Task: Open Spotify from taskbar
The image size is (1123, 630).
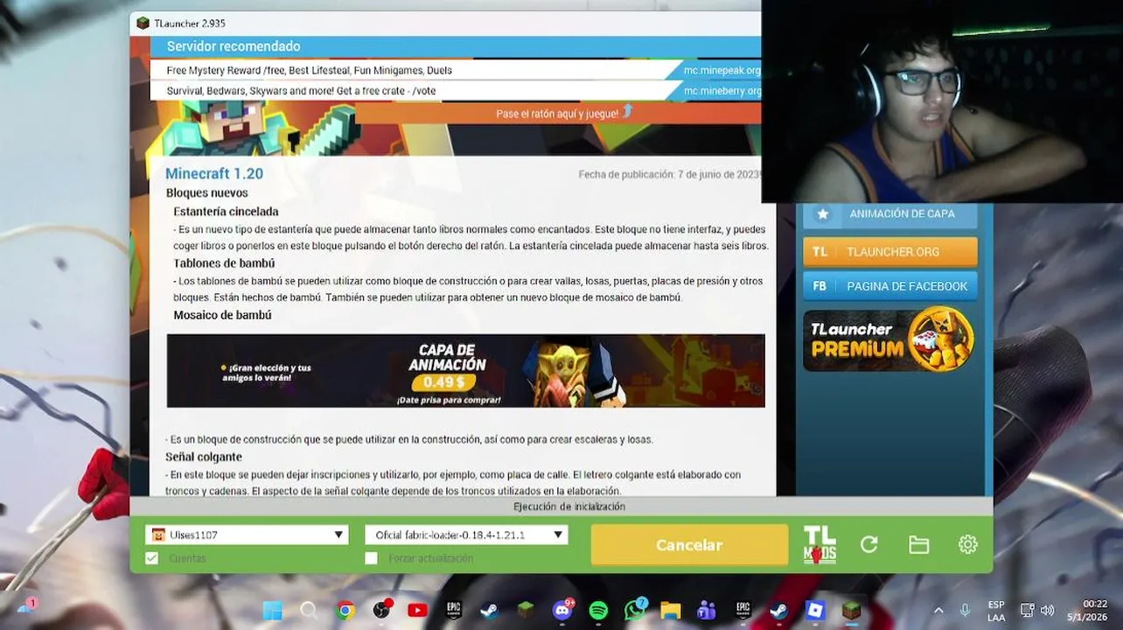Action: tap(598, 610)
